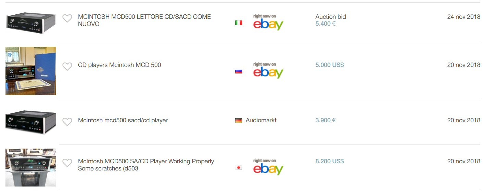
Task: Open Mcintosh mcd500 sacd/cd player listing title
Action: click(123, 120)
